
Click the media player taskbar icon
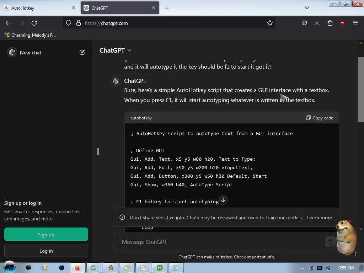(45, 268)
